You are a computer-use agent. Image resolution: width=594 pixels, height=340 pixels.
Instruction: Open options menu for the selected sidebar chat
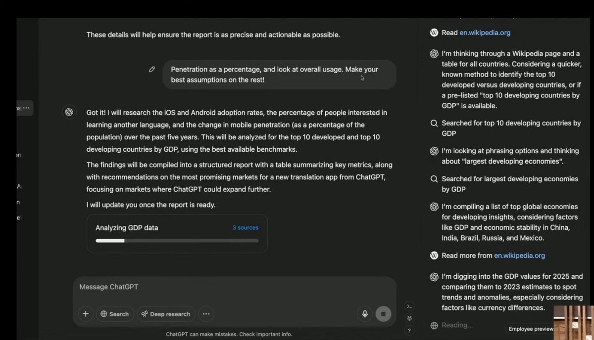pyautogui.click(x=26, y=108)
